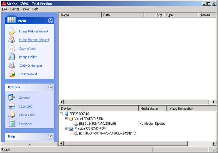Click the Virtual CD/DVD-ROM group icon
The height and width of the screenshot is (153, 218).
(x=71, y=119)
